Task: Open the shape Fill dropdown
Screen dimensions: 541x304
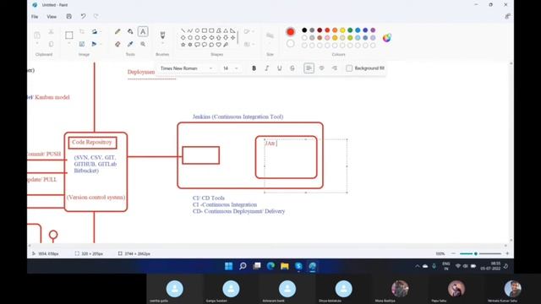Action: click(249, 44)
